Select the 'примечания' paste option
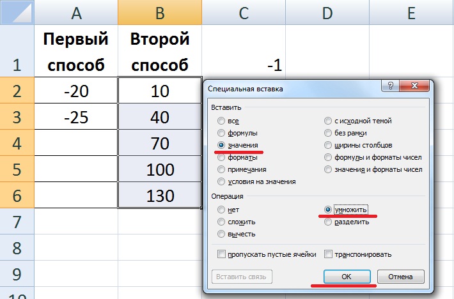This screenshot has width=454, height=299. tap(221, 169)
